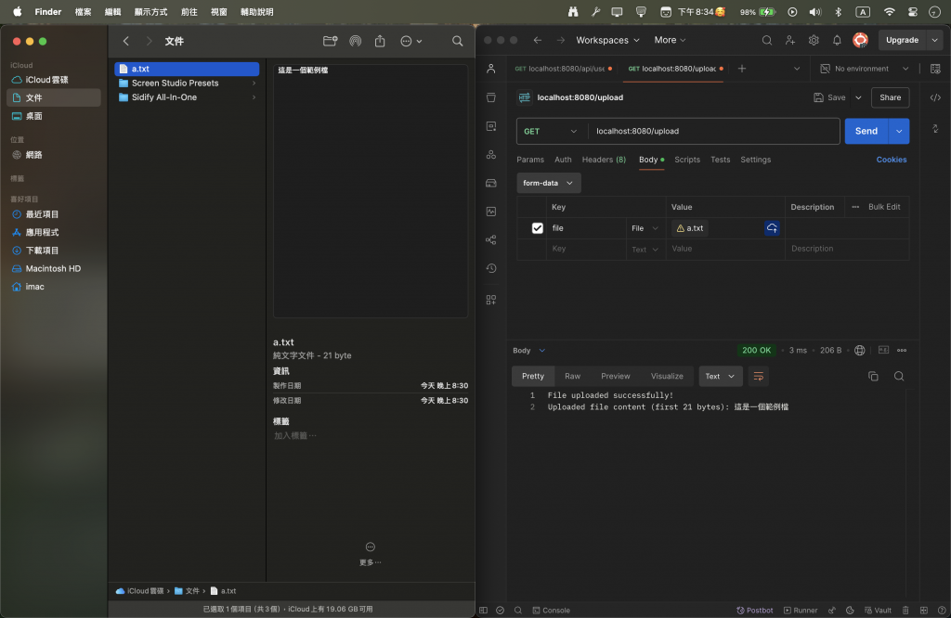
Task: Open the No environment selector
Action: (862, 69)
